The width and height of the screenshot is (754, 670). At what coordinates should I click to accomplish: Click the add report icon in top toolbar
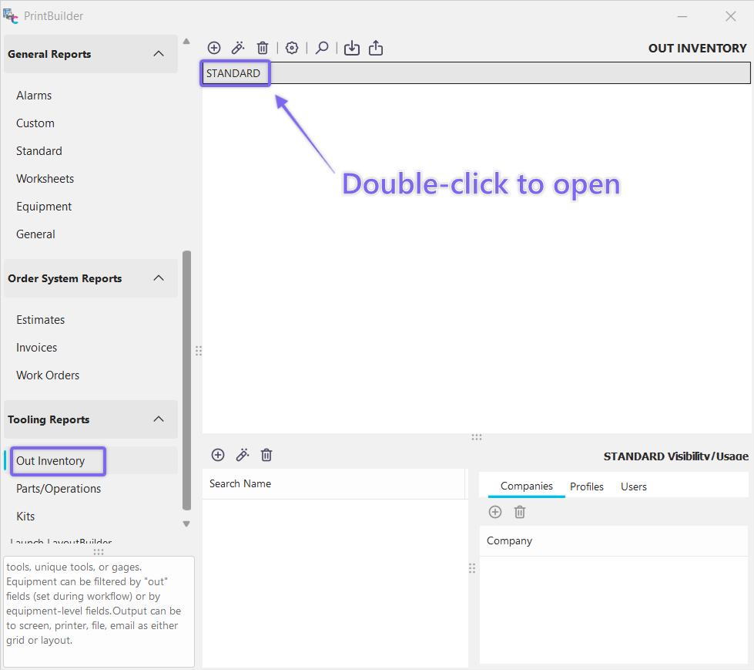(214, 49)
